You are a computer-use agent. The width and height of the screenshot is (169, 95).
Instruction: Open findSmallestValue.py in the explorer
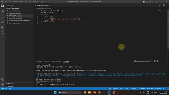[x=15, y=18]
